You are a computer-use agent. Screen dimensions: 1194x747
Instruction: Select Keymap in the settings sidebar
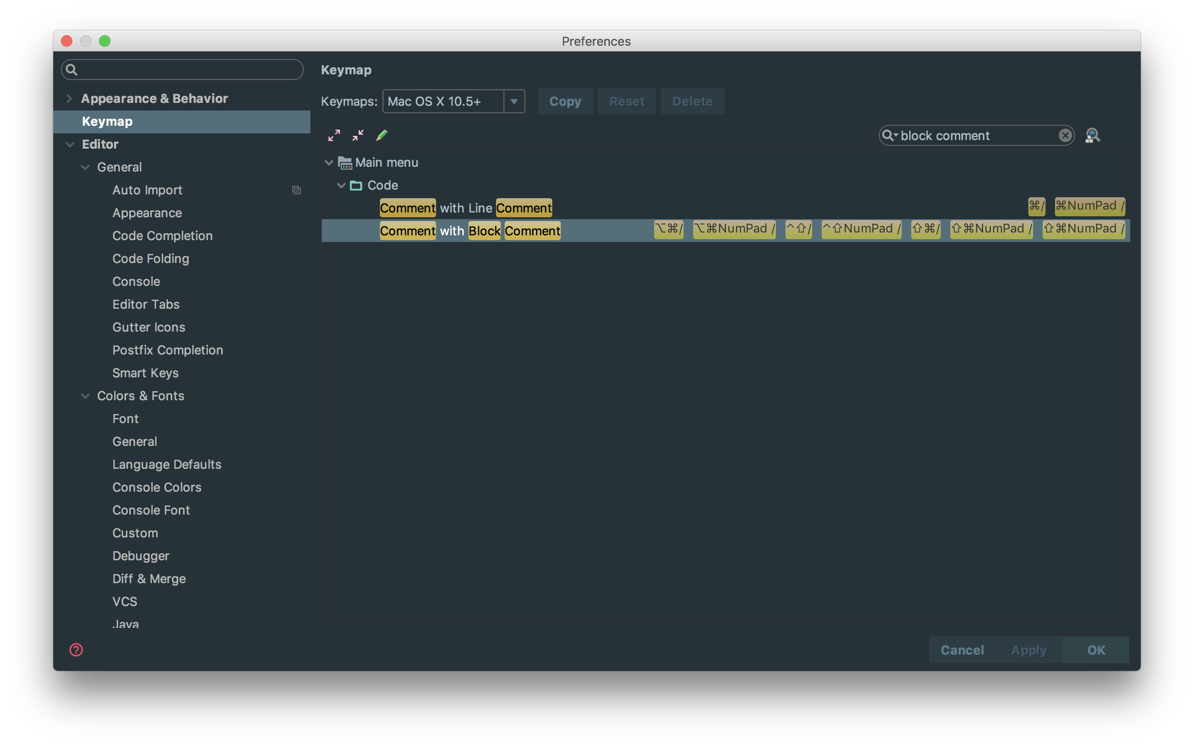(x=182, y=121)
